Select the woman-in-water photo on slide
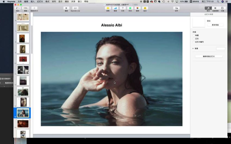The image size is (231, 144). pos(111,79)
